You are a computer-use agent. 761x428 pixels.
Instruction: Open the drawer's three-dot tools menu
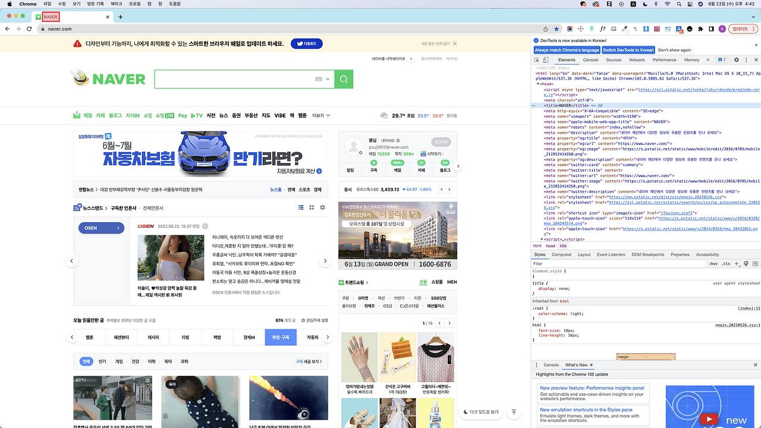tap(536, 365)
